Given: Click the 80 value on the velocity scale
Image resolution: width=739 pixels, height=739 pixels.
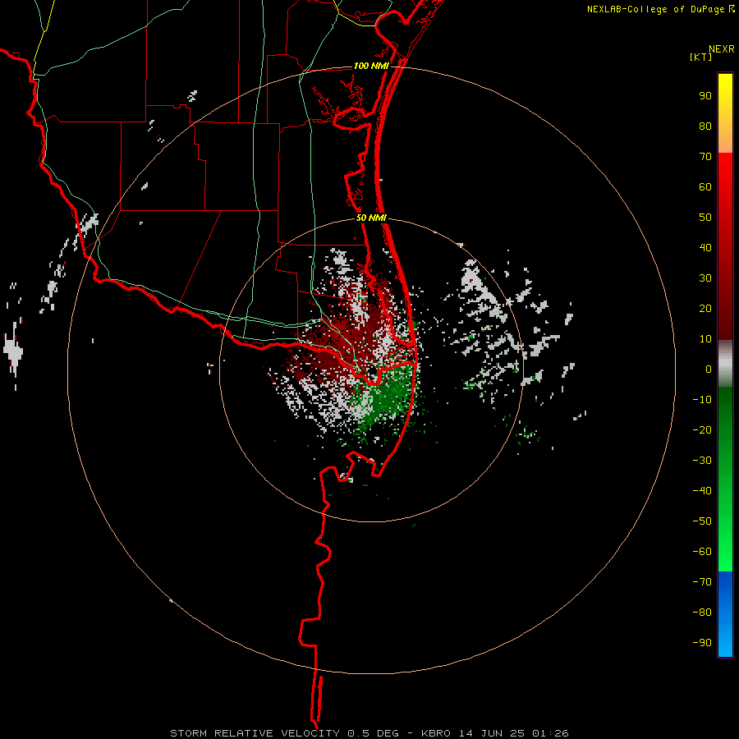Looking at the screenshot, I should coord(705,126).
